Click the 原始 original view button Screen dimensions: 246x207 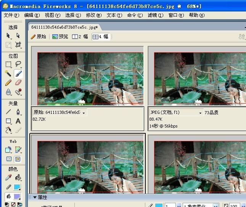(x=39, y=37)
